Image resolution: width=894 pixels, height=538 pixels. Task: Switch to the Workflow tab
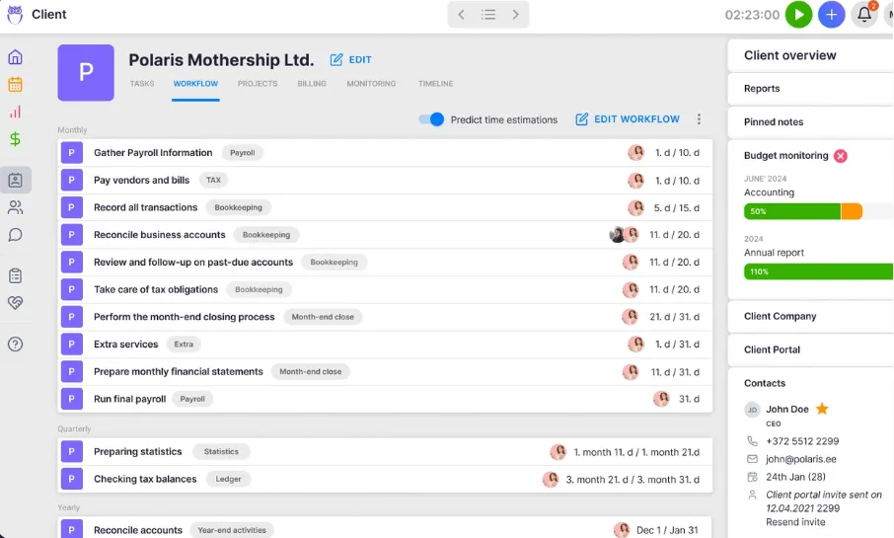point(195,83)
